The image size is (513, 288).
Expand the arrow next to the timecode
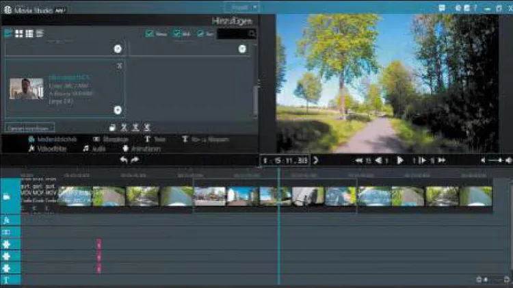click(x=315, y=160)
